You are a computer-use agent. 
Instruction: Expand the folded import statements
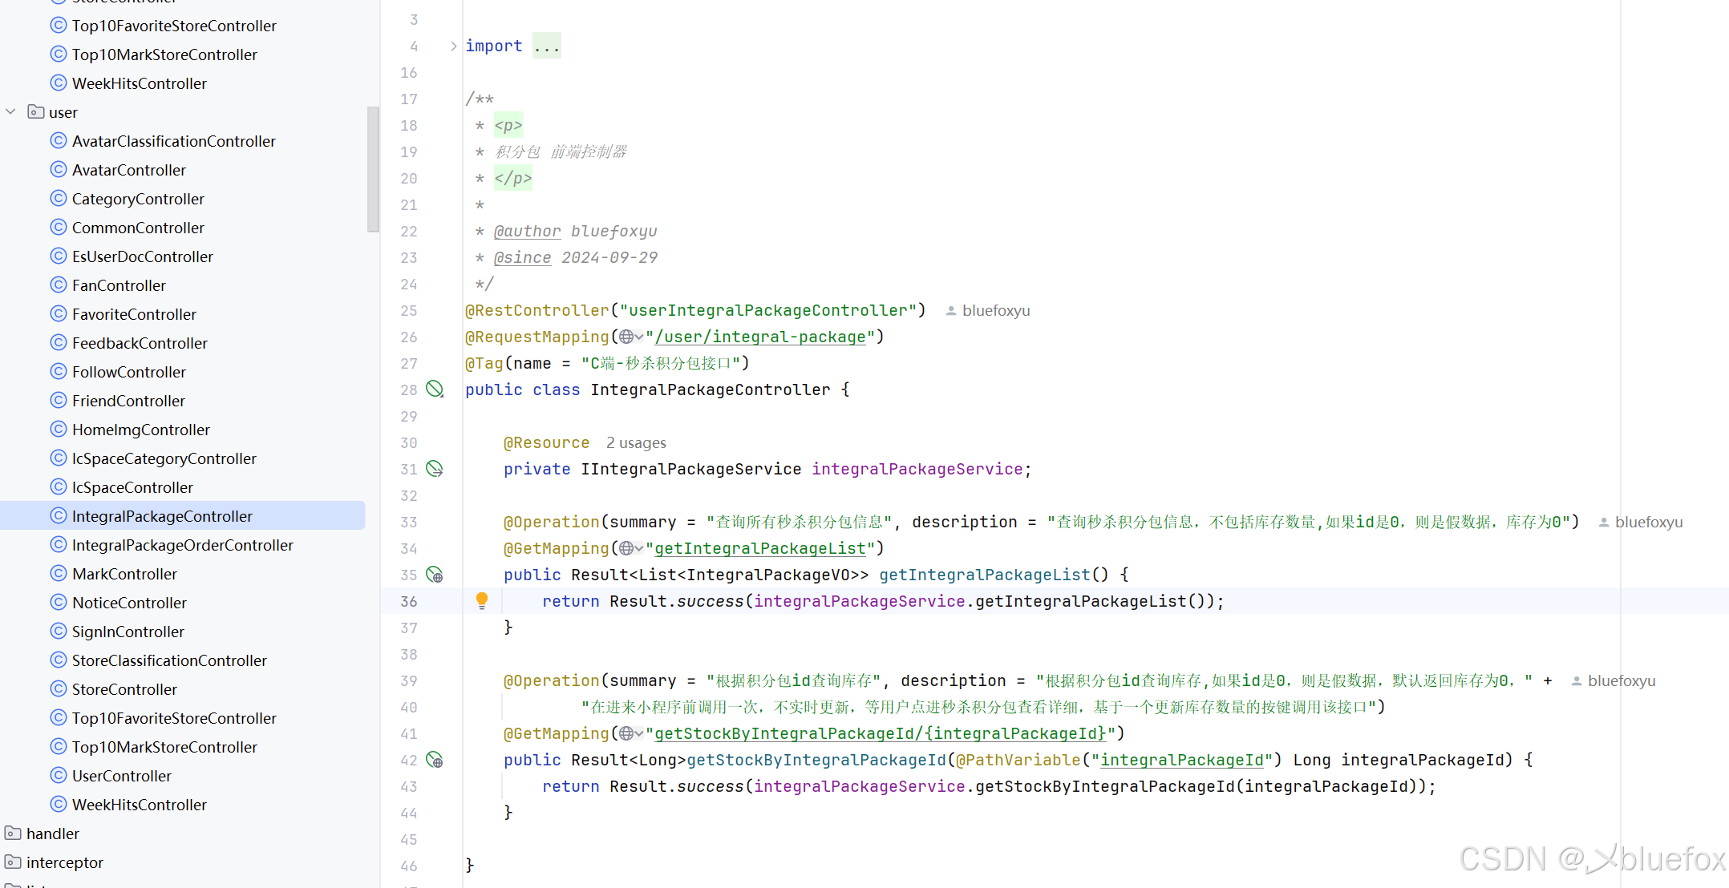pyautogui.click(x=454, y=46)
